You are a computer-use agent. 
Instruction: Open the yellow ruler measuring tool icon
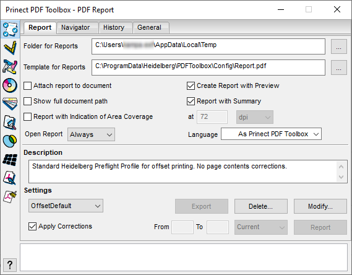coord(10,48)
